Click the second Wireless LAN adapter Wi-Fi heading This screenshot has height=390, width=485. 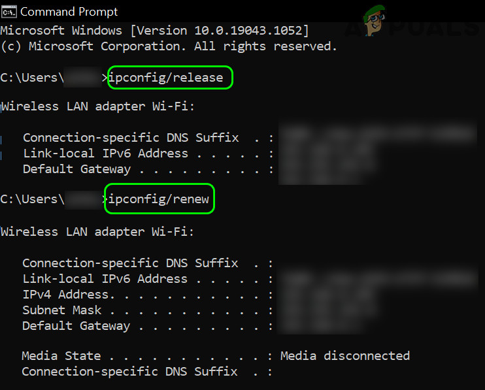click(x=97, y=231)
